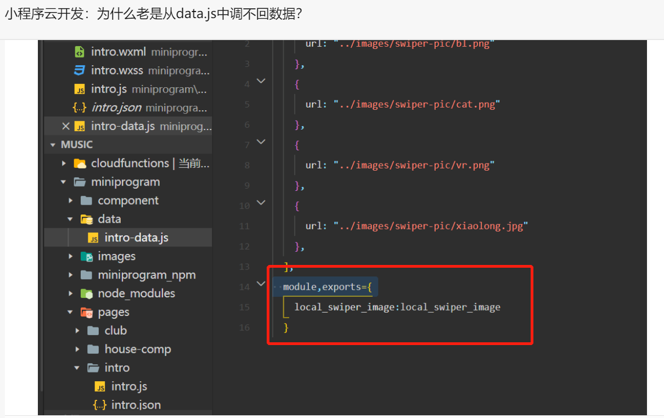Click the data folder icon
Screen dimensions: 664x418
(86, 219)
